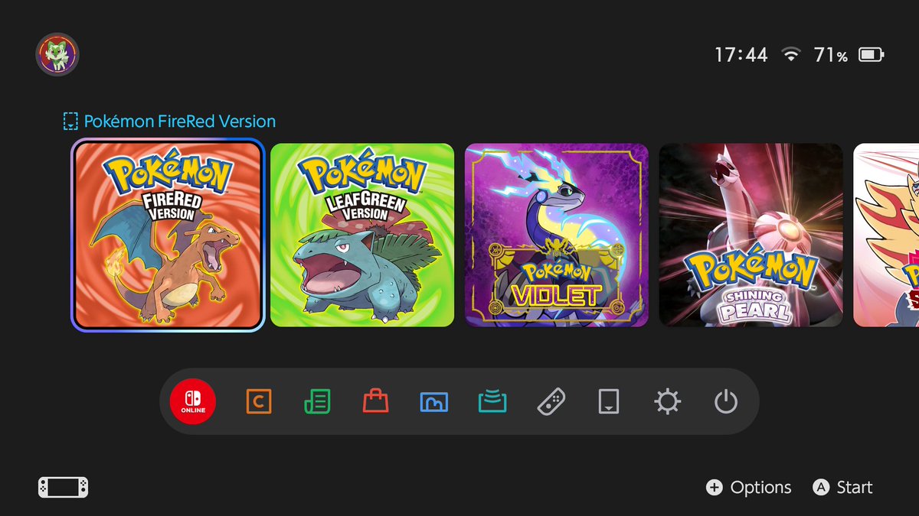Viewport: 919px width, 516px height.
Task: Click the Wi-Fi signal icon
Action: 790,54
